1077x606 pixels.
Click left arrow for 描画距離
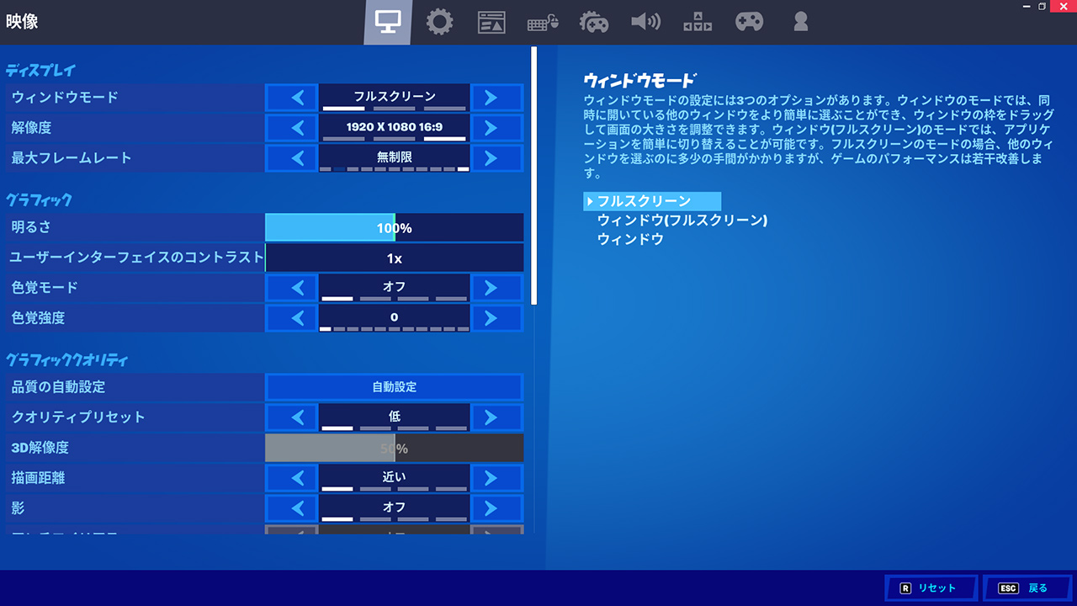point(292,478)
